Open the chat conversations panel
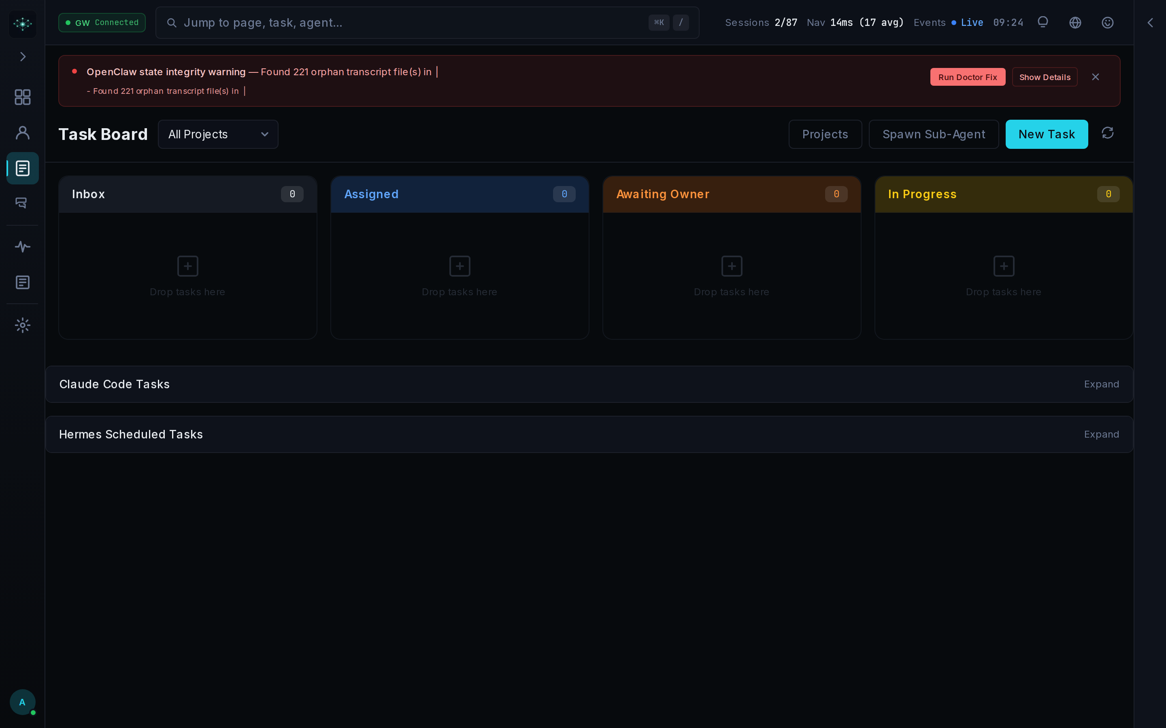This screenshot has height=728, width=1166. pyautogui.click(x=22, y=202)
